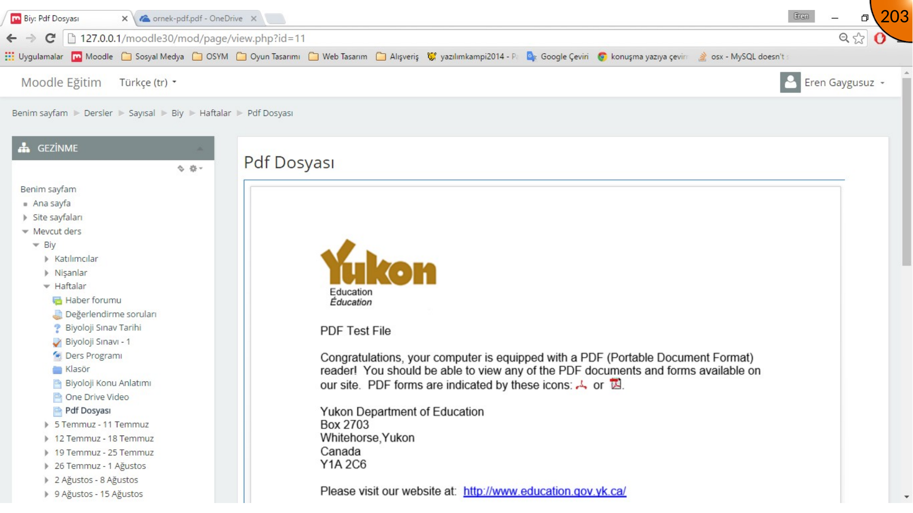Switch to ornek-pdf.pdf - OneDrive tab
The width and height of the screenshot is (913, 513).
tap(197, 19)
